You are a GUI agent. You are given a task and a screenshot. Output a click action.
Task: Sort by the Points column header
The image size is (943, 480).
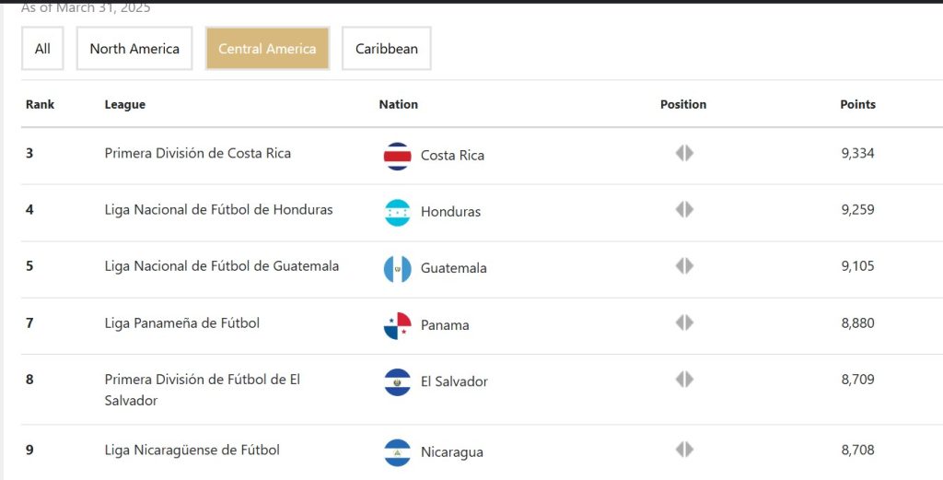point(857,104)
